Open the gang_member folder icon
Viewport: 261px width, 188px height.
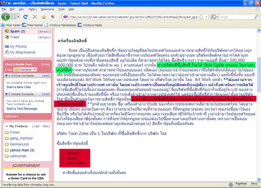coord(7,138)
